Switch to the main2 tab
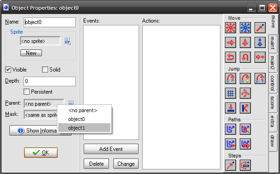The image size is (280, 174). pos(273,63)
